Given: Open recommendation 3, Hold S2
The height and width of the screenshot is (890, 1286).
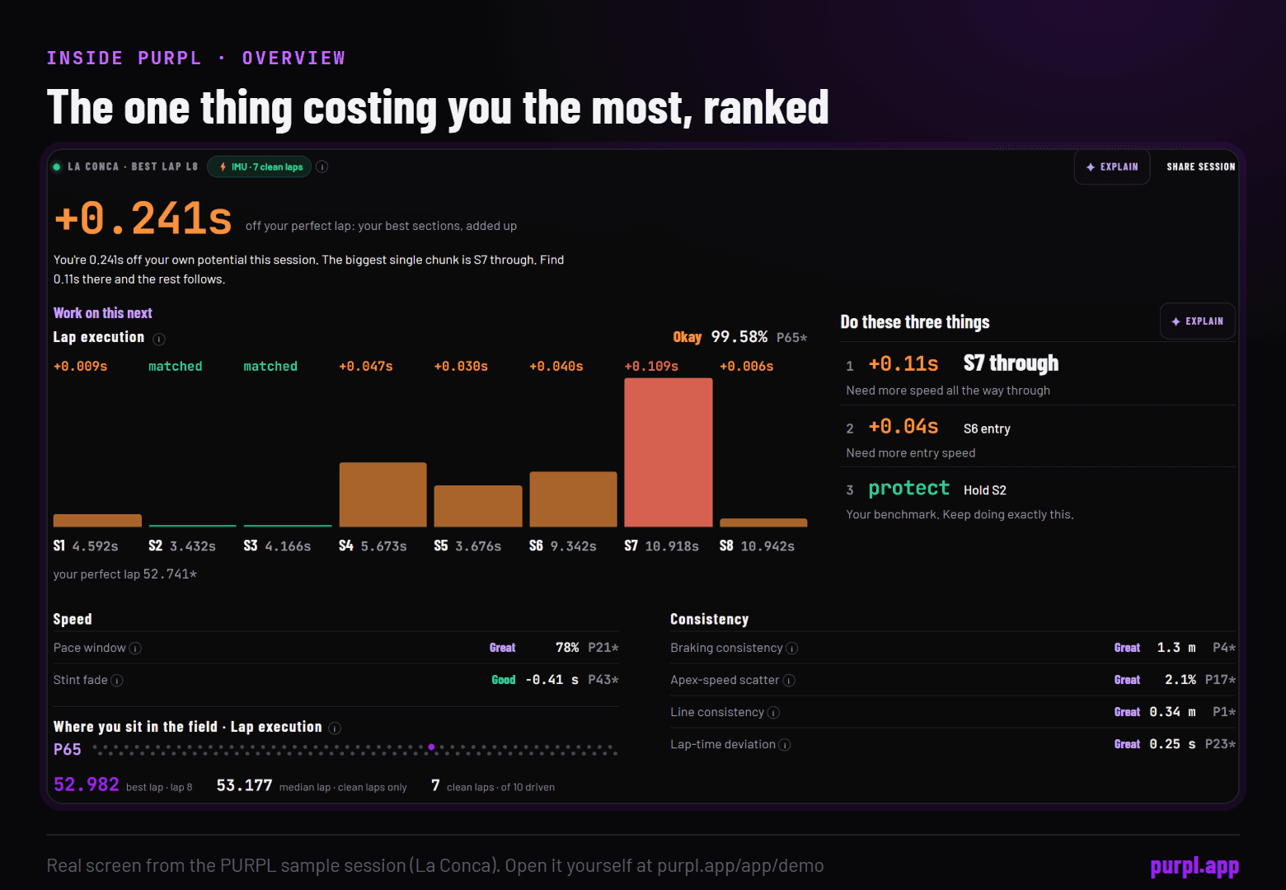Looking at the screenshot, I should tap(1039, 499).
